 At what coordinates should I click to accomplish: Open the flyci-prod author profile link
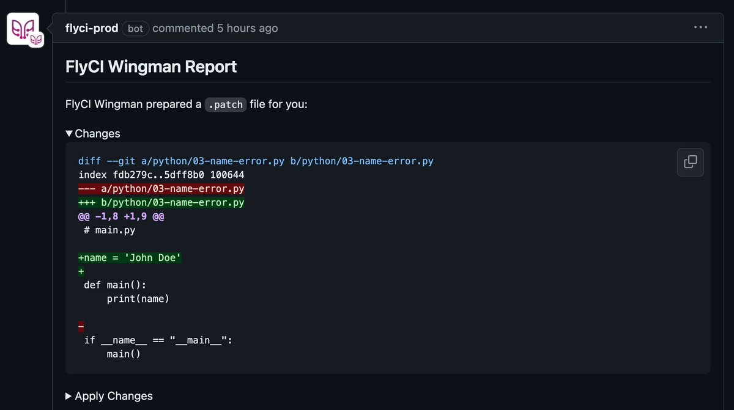coord(92,28)
